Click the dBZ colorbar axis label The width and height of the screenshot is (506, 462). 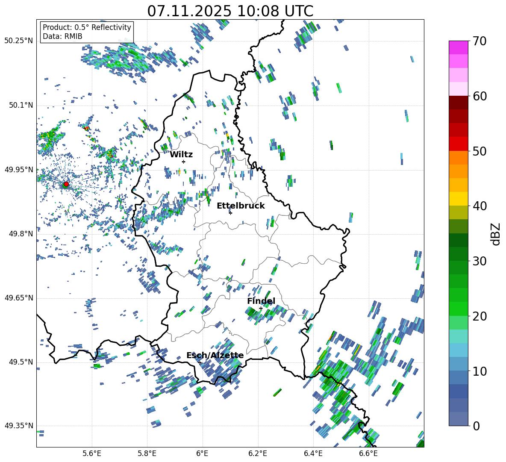(x=496, y=234)
